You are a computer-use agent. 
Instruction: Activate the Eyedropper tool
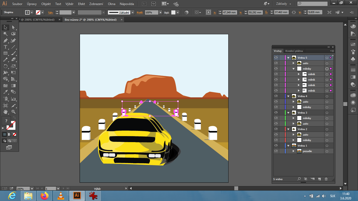coord(5,92)
